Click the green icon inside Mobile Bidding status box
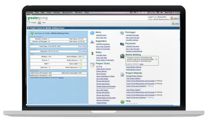Image resolution: width=207 pixels, height=124 pixels. point(156,59)
